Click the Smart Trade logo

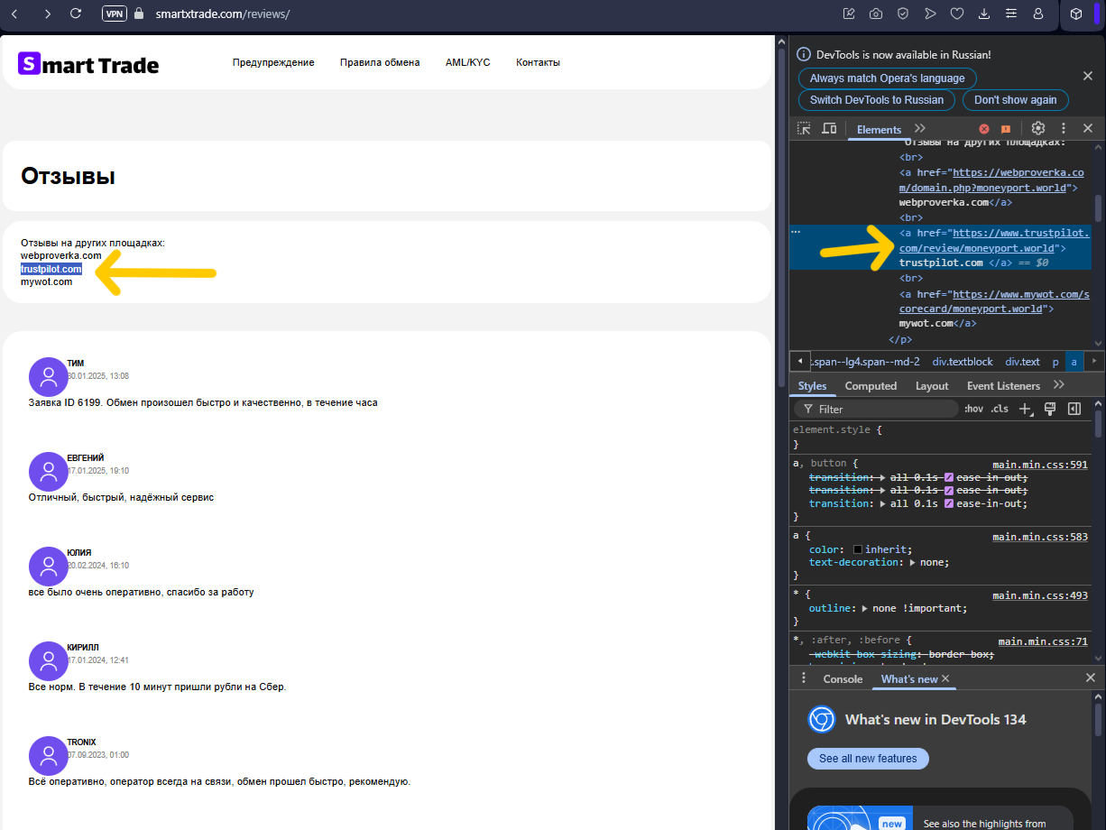88,64
